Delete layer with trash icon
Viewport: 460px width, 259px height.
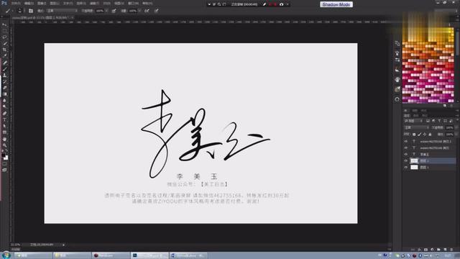click(x=451, y=250)
